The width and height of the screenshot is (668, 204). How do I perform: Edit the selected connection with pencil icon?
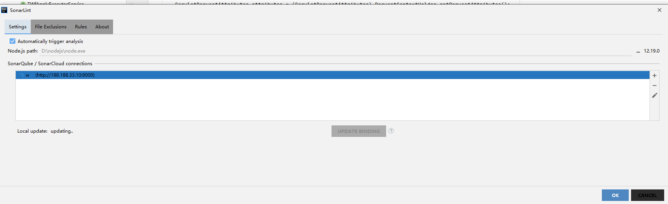pyautogui.click(x=655, y=95)
